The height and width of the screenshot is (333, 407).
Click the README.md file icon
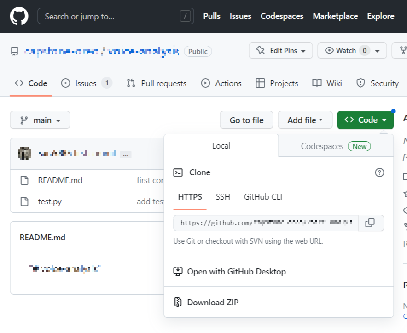click(x=25, y=180)
